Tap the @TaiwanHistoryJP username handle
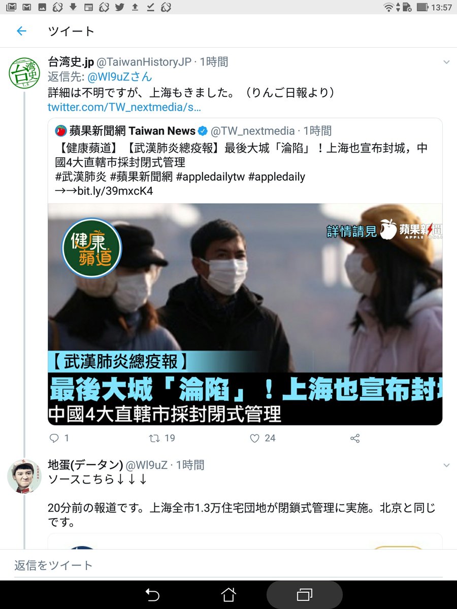457x609 pixels. click(144, 62)
